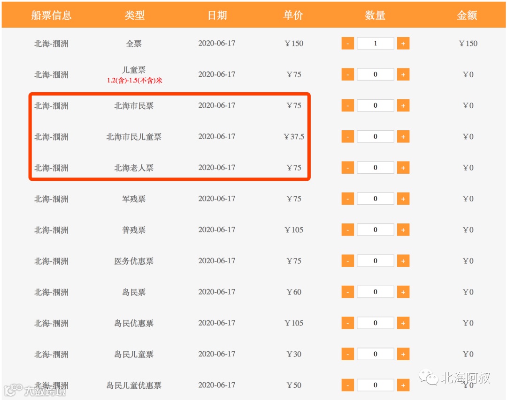This screenshot has height=400, width=507.
Task: Decrease quantity for 岛民儿童优惠票 ticket
Action: pyautogui.click(x=347, y=385)
